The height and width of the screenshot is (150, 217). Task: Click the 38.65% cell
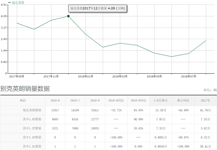(x=138, y=128)
